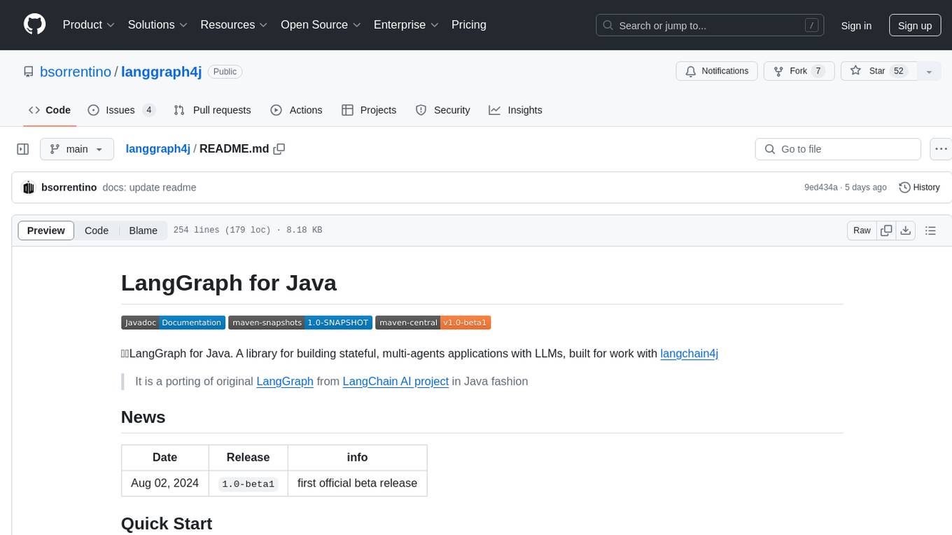Copy the README.md file path
952x535 pixels.
pos(279,149)
